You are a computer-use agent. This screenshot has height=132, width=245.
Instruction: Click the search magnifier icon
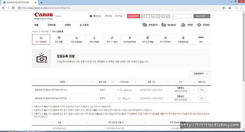(x=174, y=16)
